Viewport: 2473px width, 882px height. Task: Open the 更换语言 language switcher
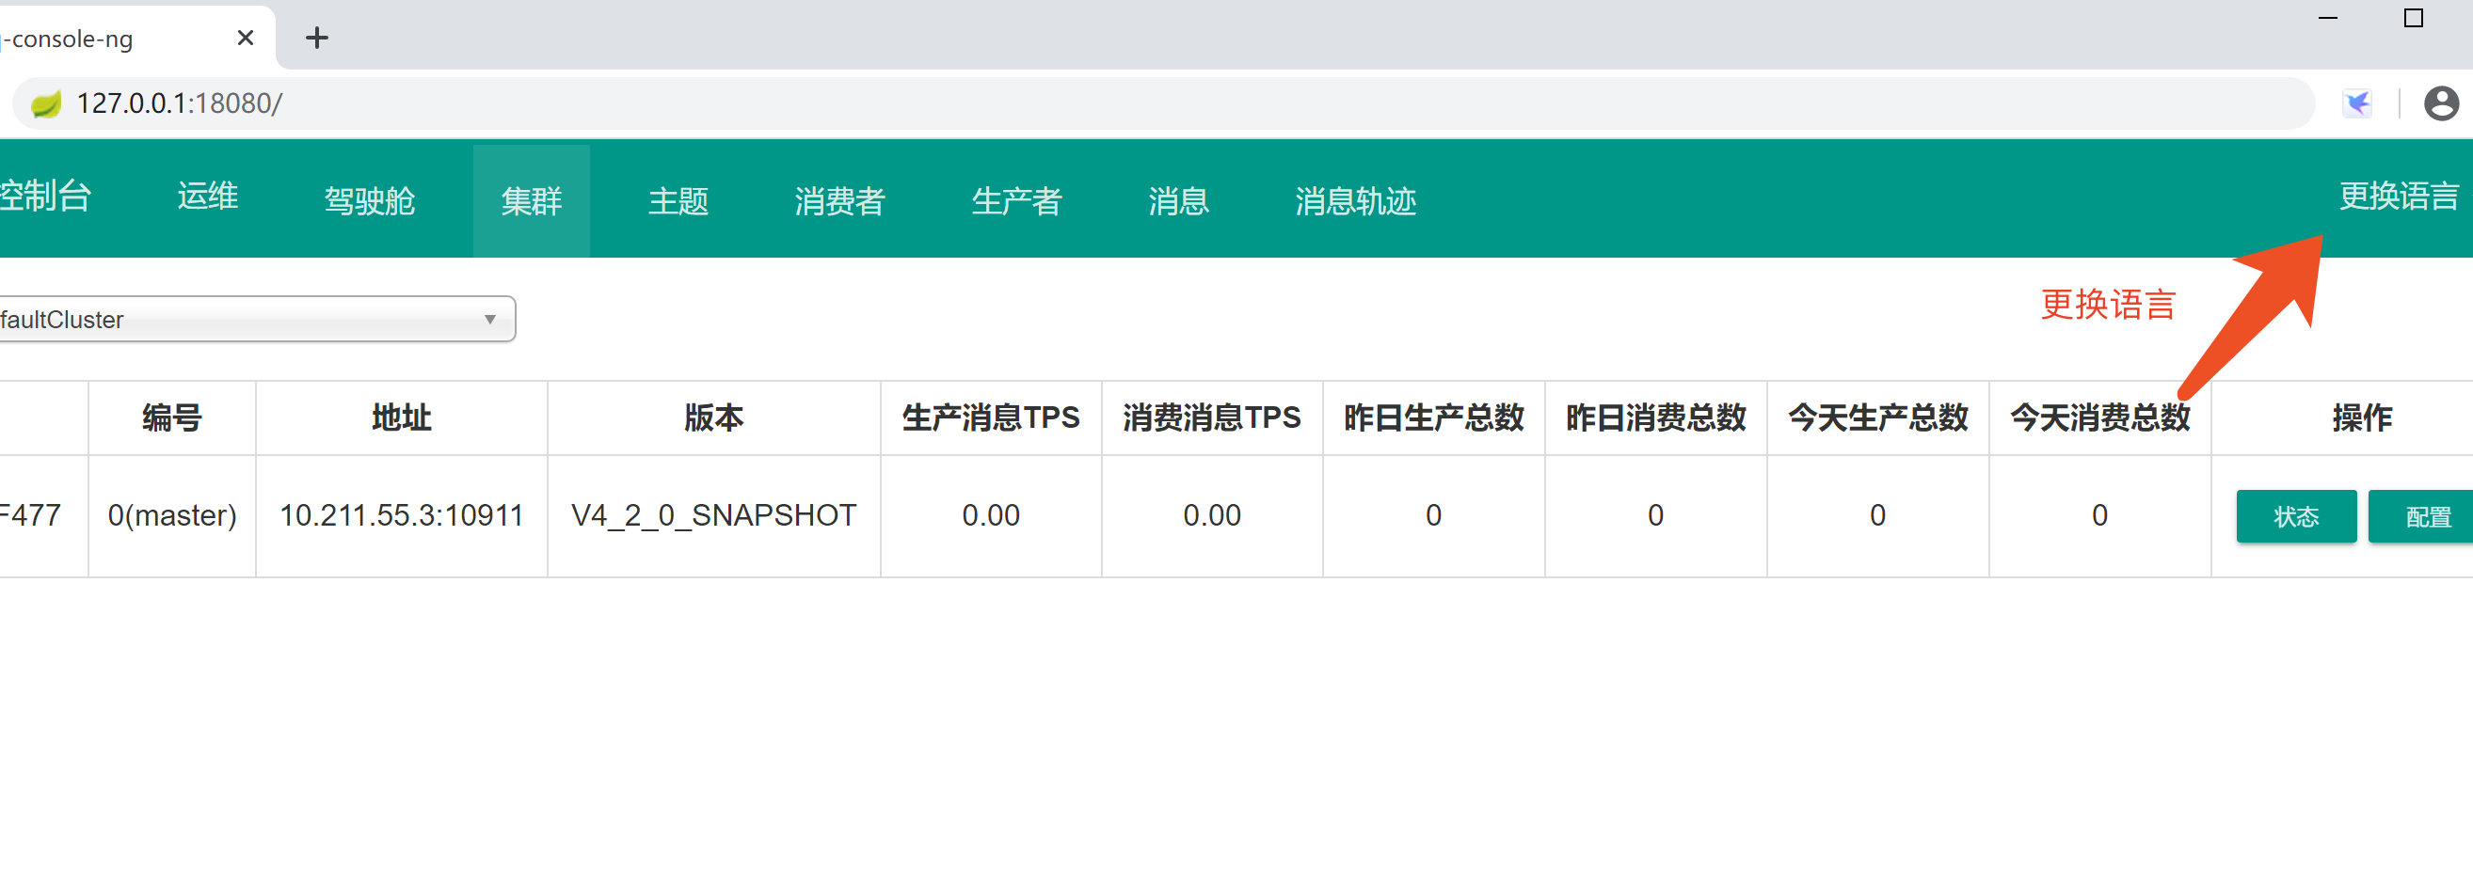pyautogui.click(x=2399, y=196)
